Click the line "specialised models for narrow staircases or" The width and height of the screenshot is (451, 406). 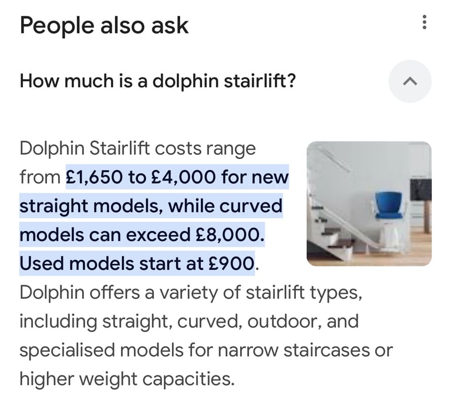click(206, 350)
